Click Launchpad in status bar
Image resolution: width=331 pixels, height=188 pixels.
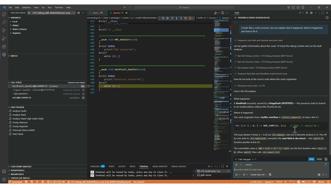click(x=15, y=182)
